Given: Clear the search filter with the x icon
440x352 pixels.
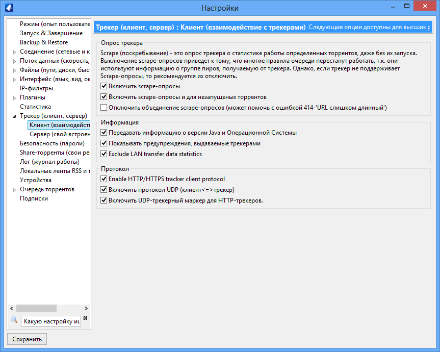Looking at the screenshot, I should (x=85, y=318).
